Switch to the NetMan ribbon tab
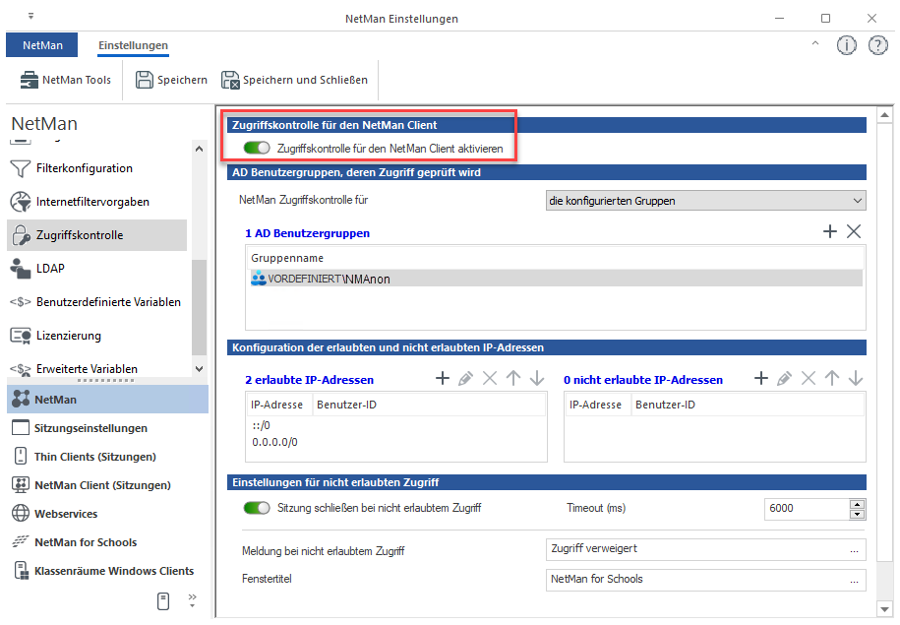Viewport: 900px width, 625px height. click(41, 45)
